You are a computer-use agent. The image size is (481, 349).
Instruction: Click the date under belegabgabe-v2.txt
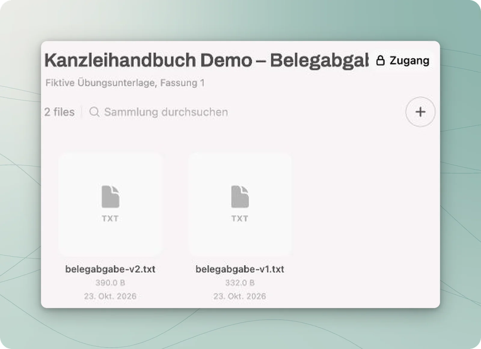click(110, 296)
